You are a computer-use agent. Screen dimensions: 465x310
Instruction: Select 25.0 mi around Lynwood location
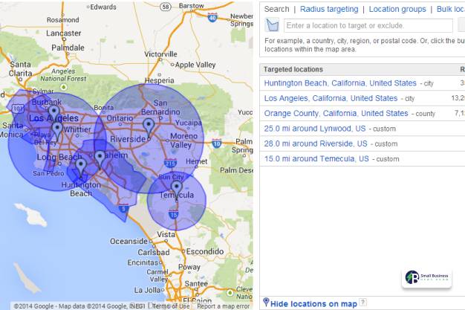pos(315,129)
